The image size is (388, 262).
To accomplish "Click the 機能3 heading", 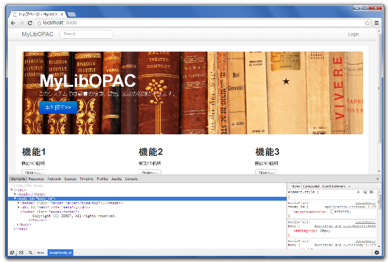I will (x=267, y=152).
